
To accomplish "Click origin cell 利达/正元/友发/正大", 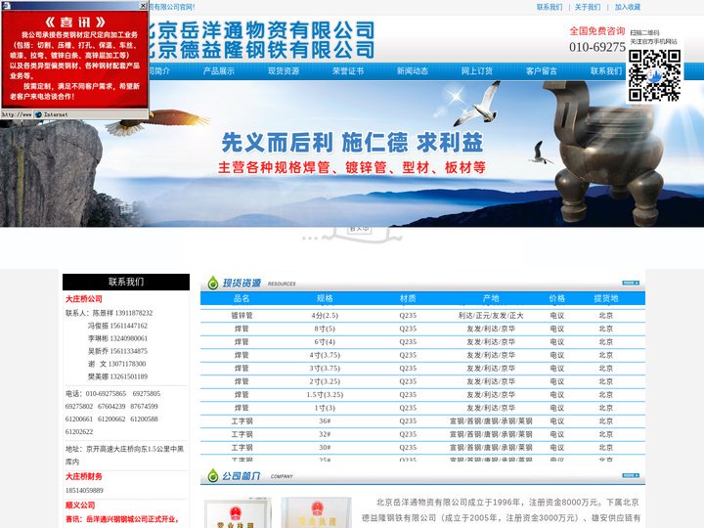I will [x=491, y=316].
